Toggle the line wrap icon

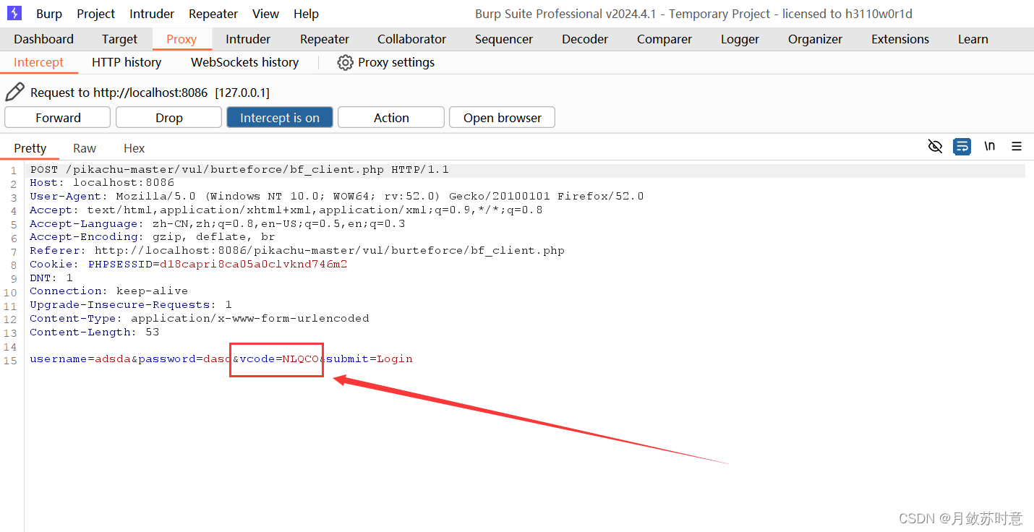tap(962, 147)
